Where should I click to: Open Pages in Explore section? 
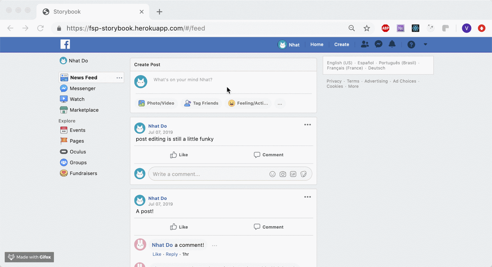point(72,141)
